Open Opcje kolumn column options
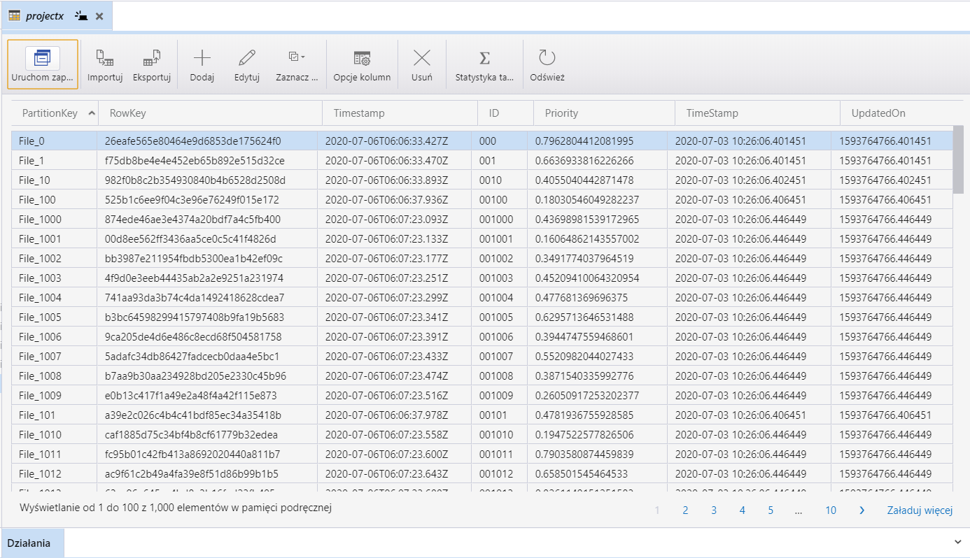970x558 pixels. (362, 58)
